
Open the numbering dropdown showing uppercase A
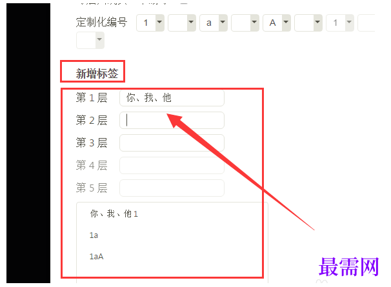[277, 23]
